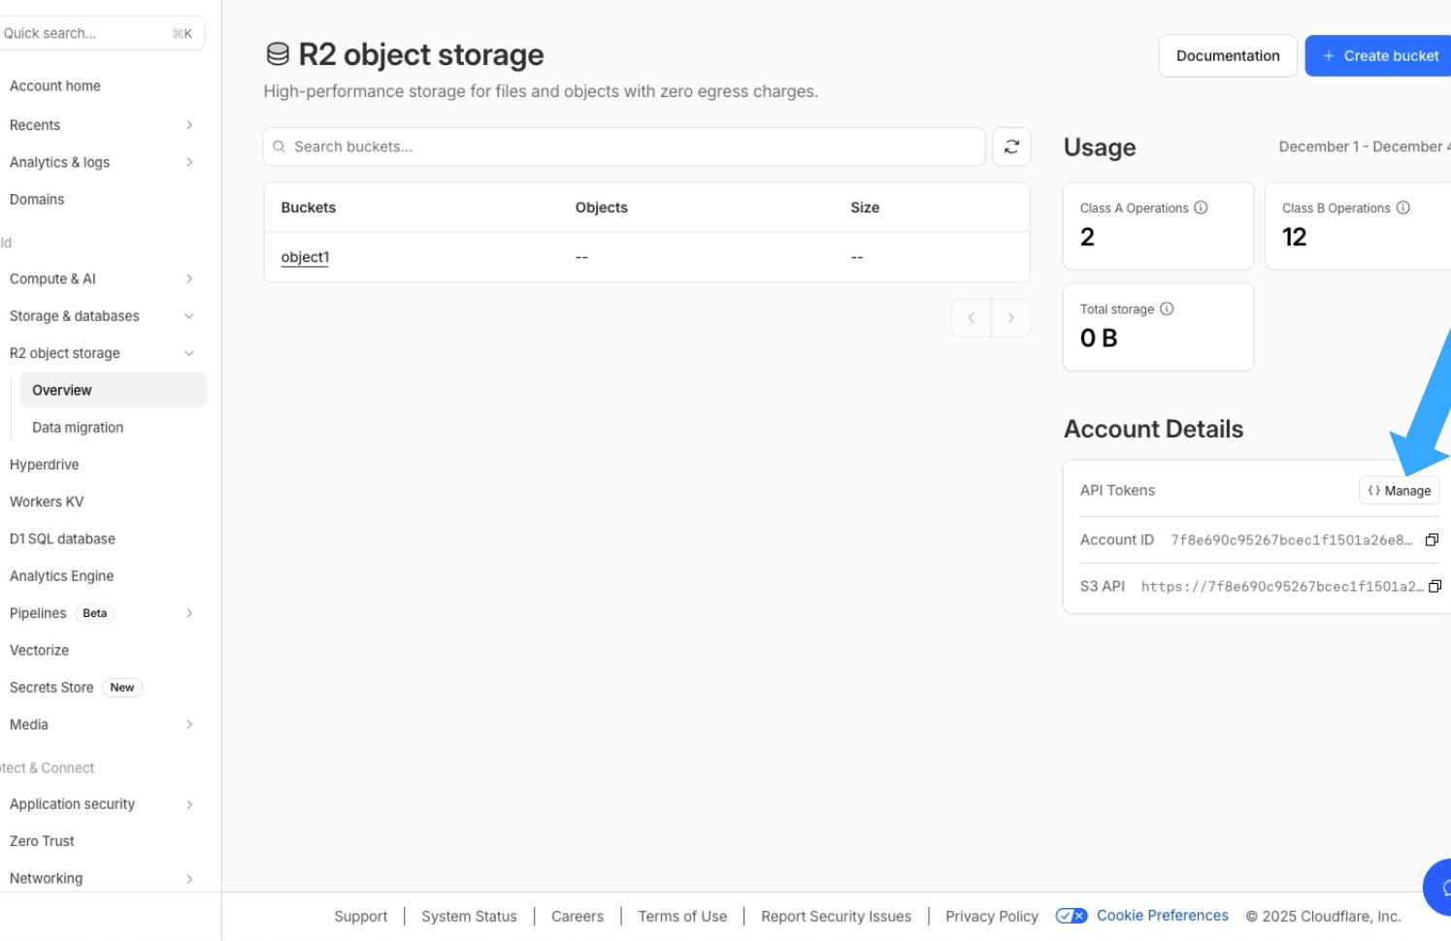Copy the S3 API endpoint URL

tap(1435, 586)
